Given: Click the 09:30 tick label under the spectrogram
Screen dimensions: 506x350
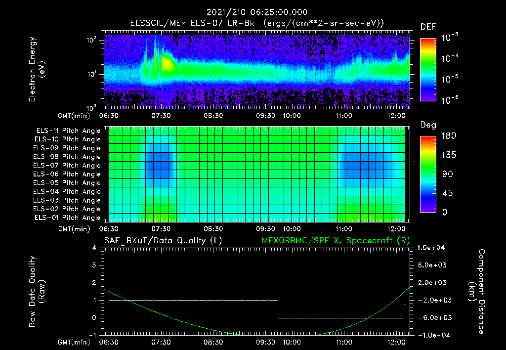Looking at the screenshot, I should coord(265,116).
